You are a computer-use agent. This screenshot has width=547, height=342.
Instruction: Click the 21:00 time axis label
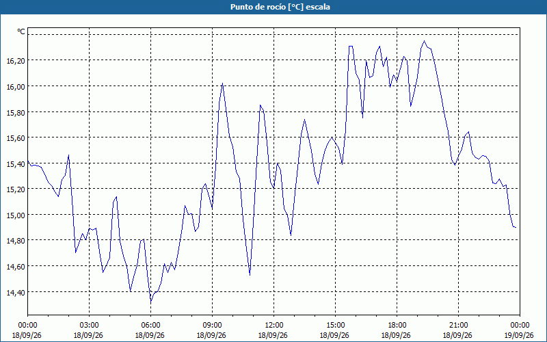pyautogui.click(x=458, y=326)
